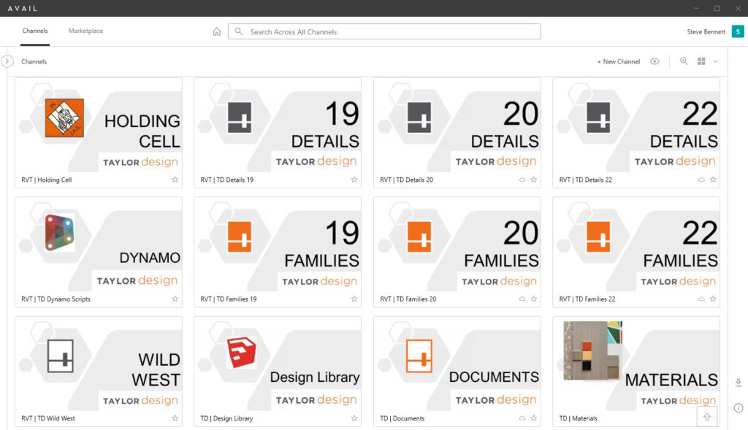
Task: Open the 22 Families channel thumbnail
Action: (x=636, y=245)
